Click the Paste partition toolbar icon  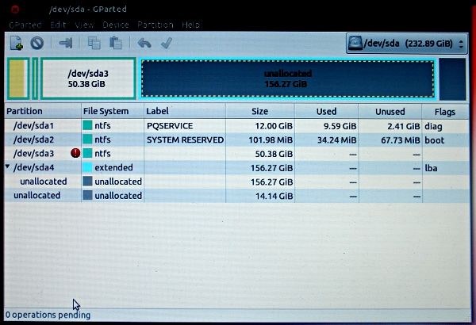point(116,43)
